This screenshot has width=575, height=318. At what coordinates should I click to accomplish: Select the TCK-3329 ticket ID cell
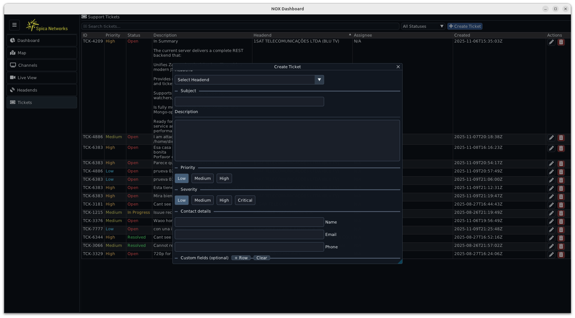point(93,254)
